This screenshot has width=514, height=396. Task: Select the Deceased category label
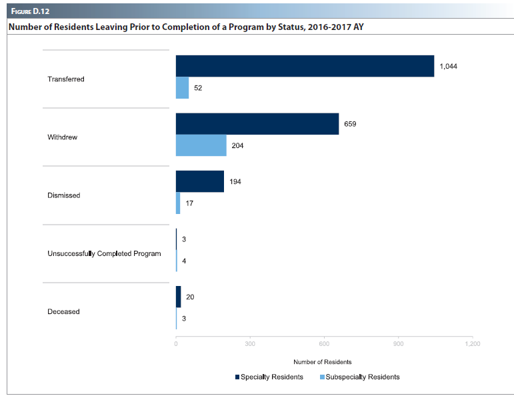[63, 311]
